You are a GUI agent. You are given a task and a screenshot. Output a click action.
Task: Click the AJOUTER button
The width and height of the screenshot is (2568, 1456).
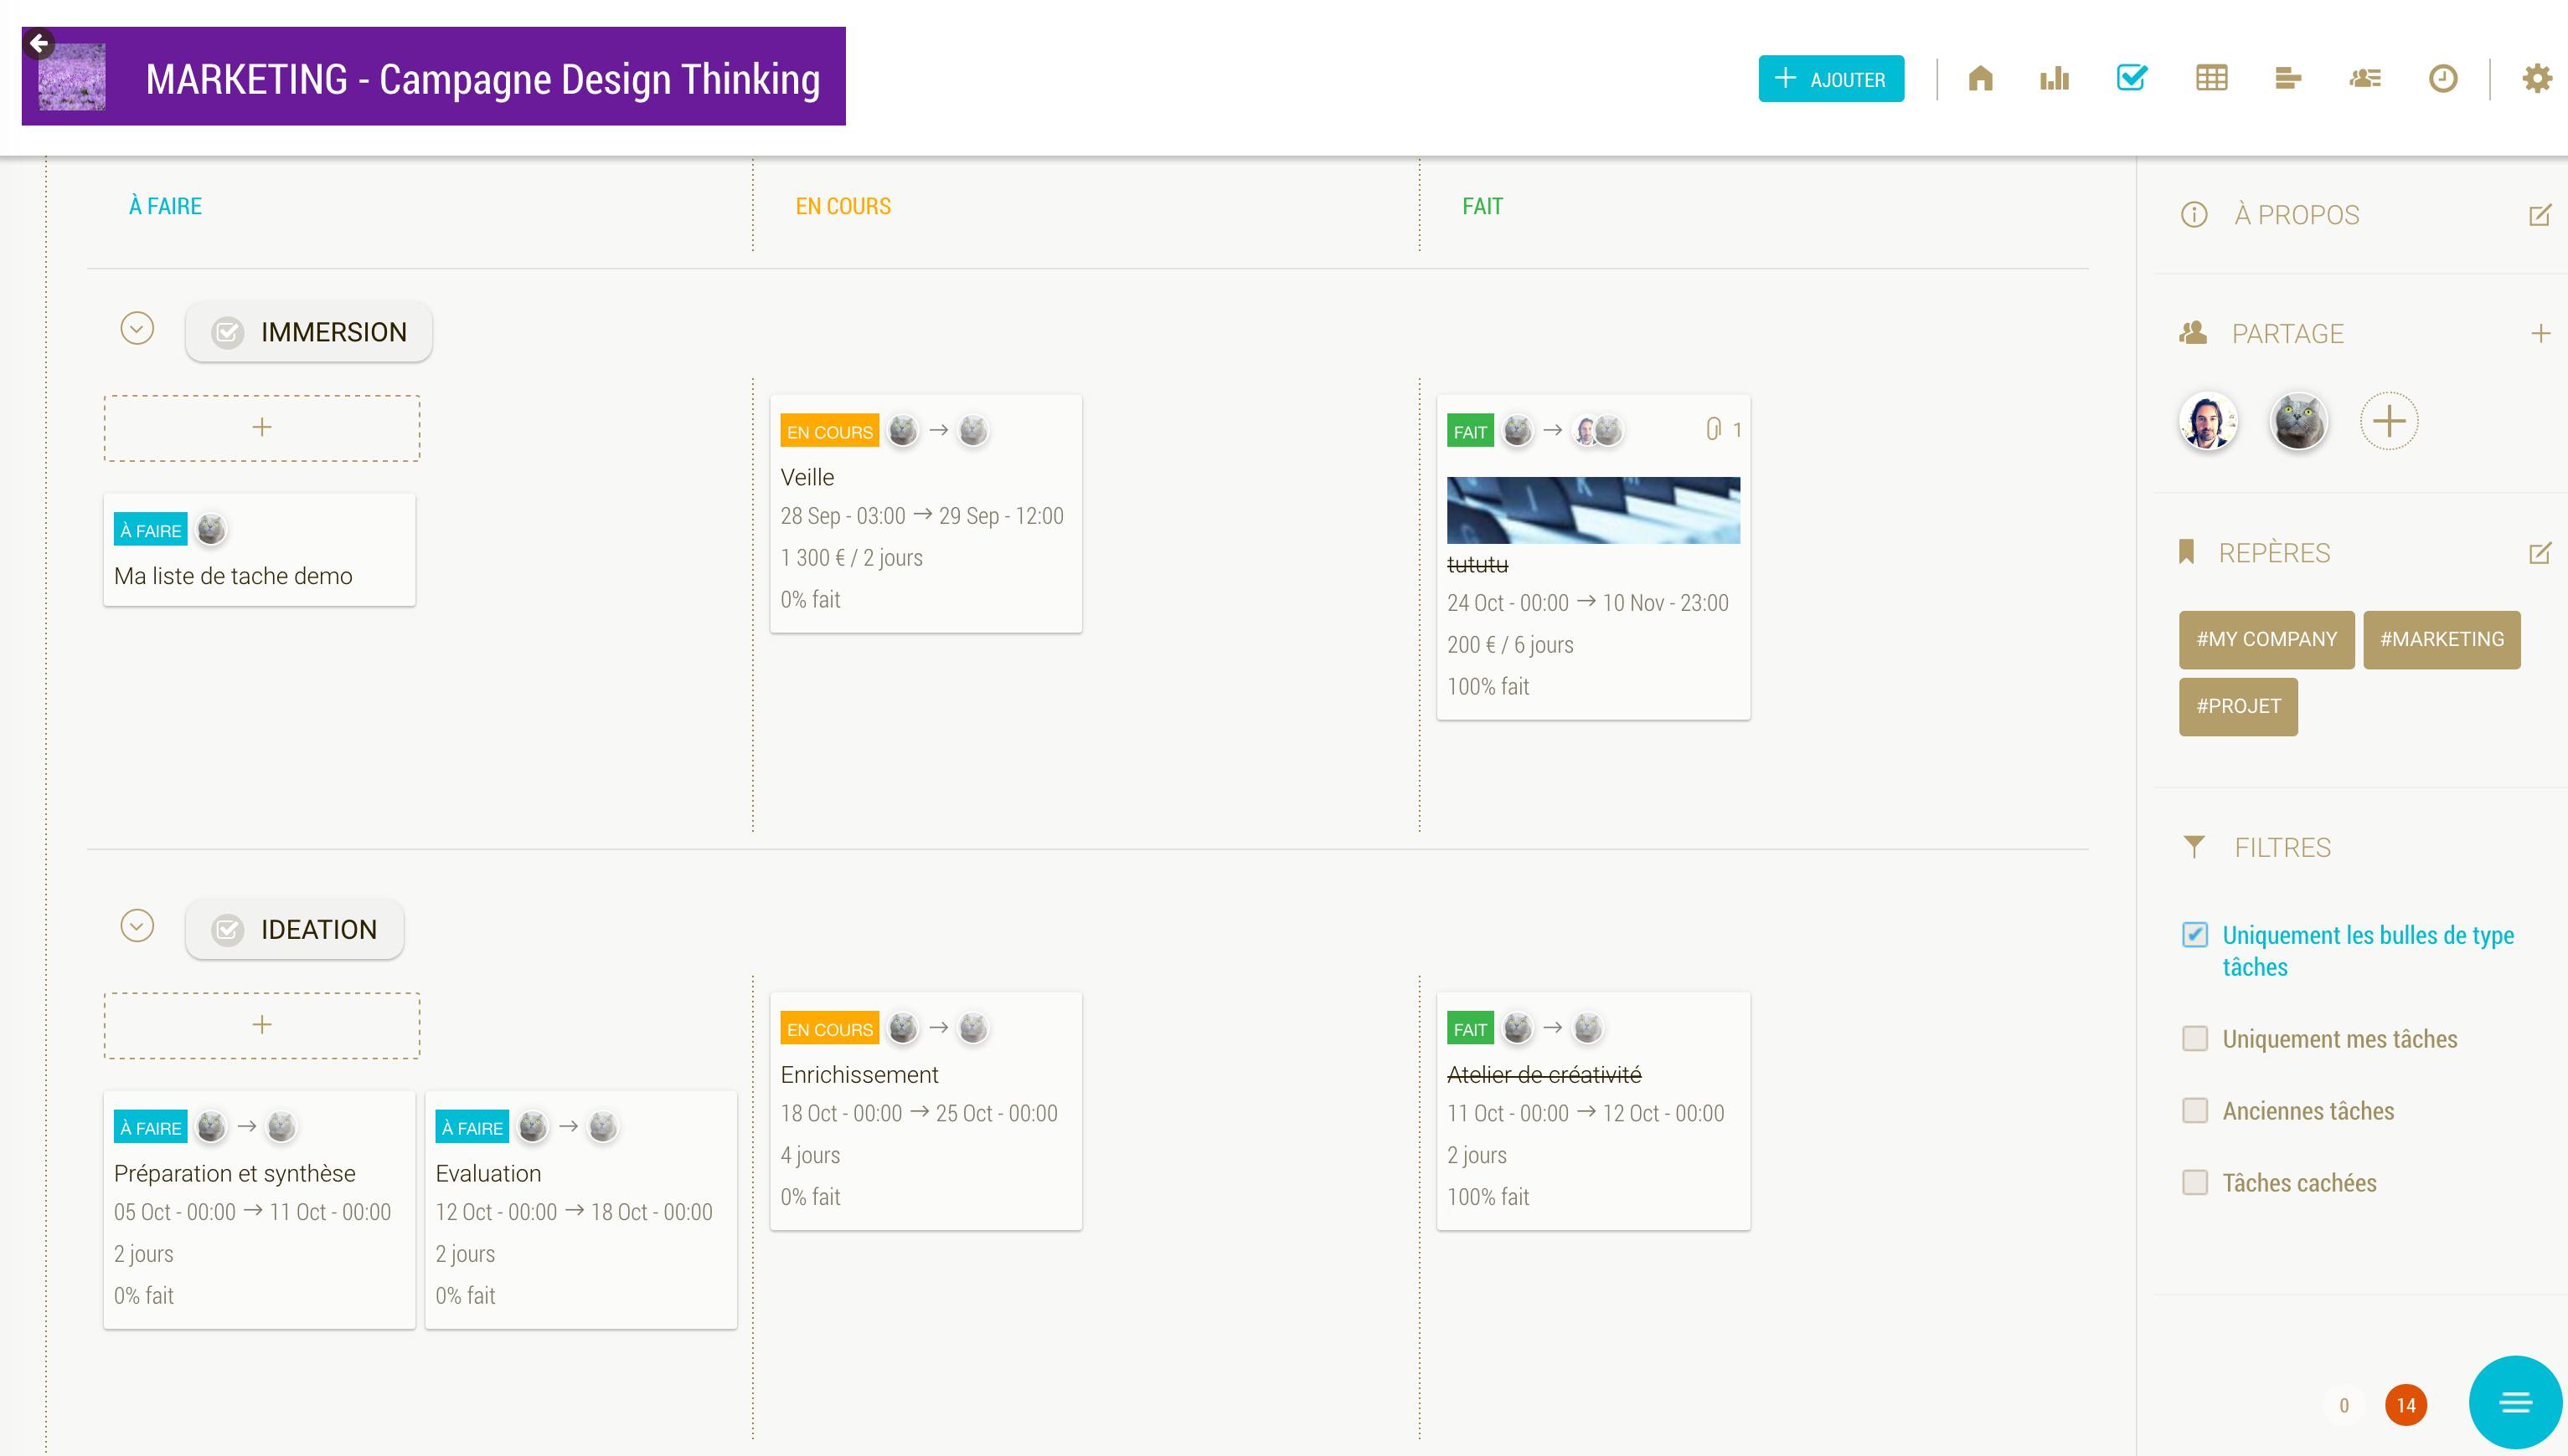[x=1830, y=79]
